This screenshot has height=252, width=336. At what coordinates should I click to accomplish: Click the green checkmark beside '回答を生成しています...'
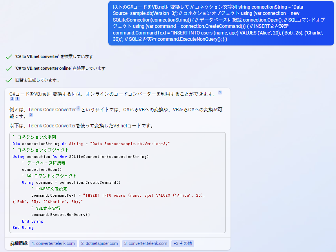9,80
